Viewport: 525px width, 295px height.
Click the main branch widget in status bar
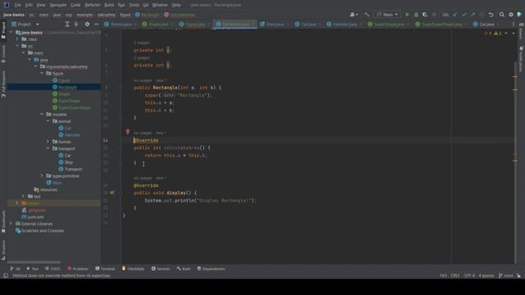(x=506, y=275)
